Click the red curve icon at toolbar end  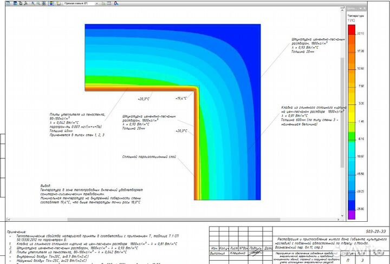(116, 3)
